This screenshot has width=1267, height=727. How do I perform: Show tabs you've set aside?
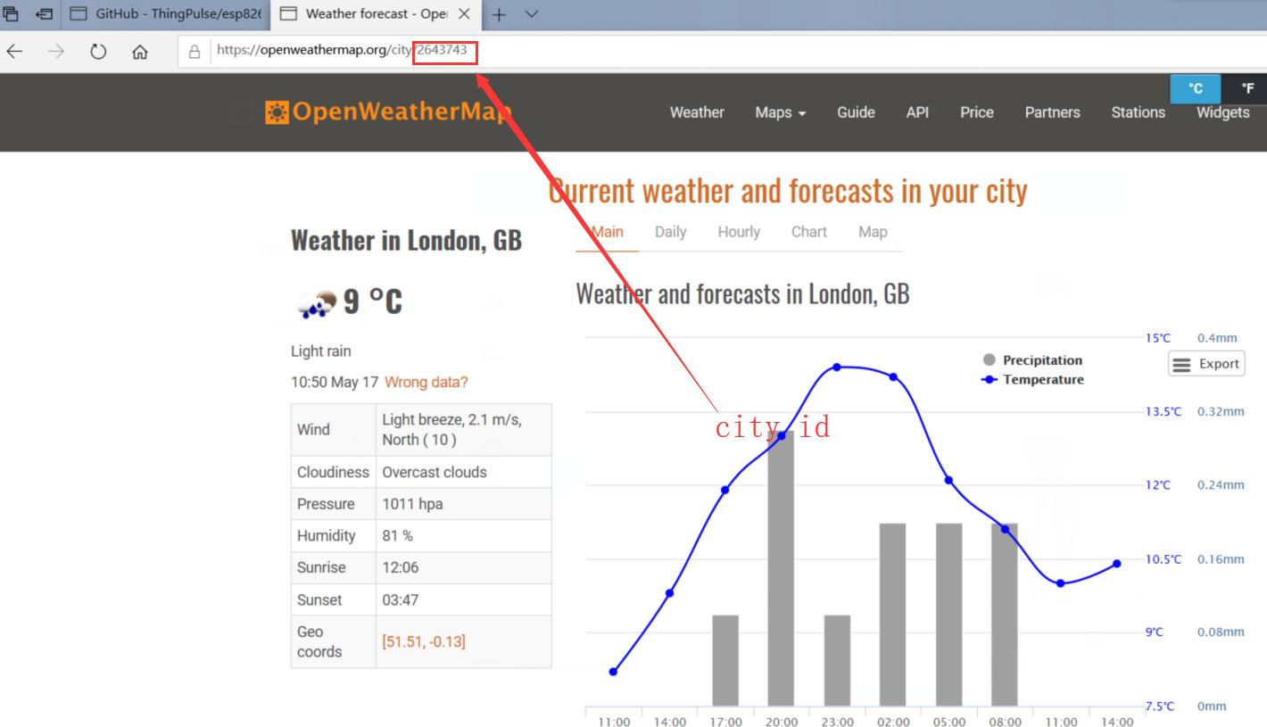click(x=12, y=14)
